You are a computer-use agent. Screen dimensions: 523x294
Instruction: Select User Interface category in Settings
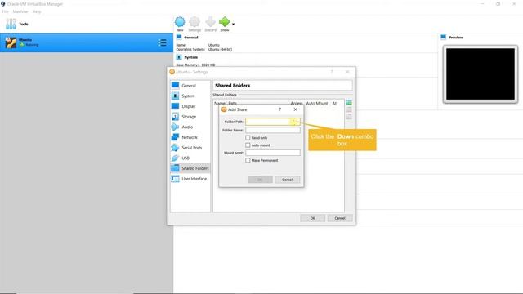[190, 179]
